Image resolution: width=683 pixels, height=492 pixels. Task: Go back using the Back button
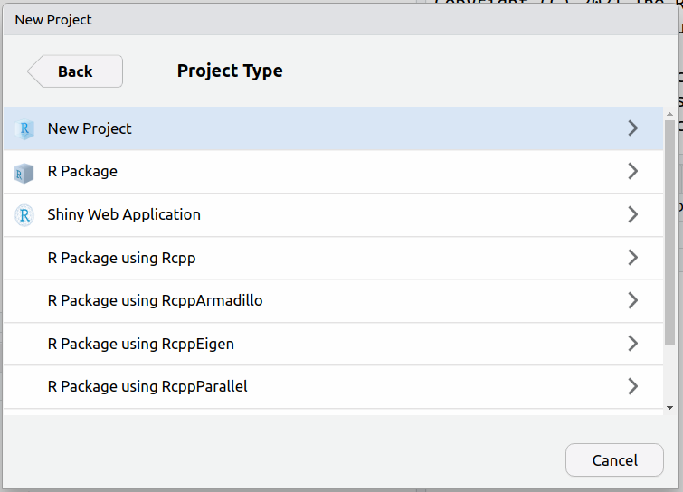pyautogui.click(x=75, y=71)
